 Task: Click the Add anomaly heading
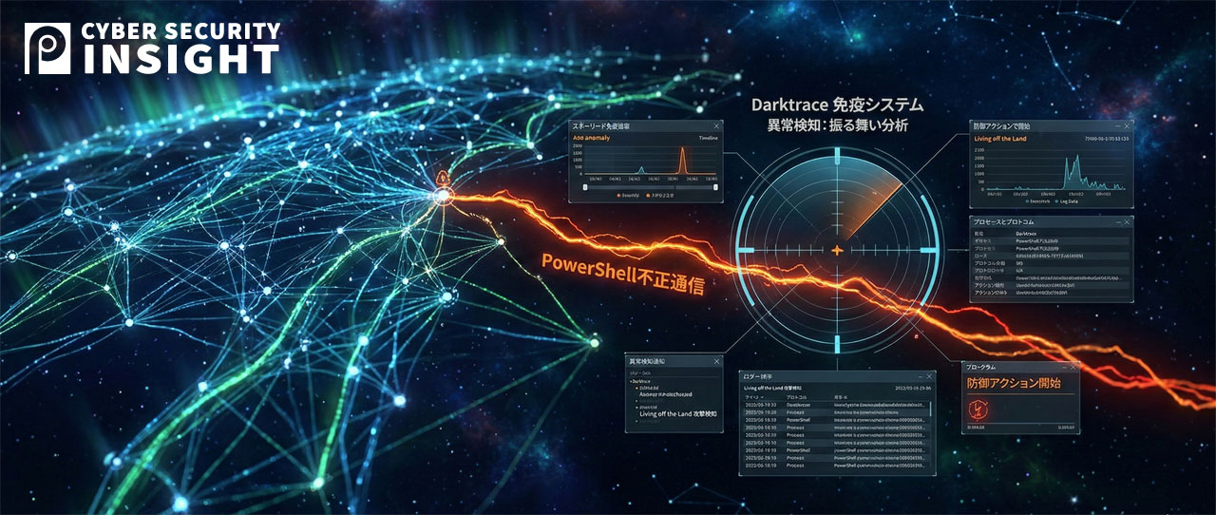tap(594, 138)
